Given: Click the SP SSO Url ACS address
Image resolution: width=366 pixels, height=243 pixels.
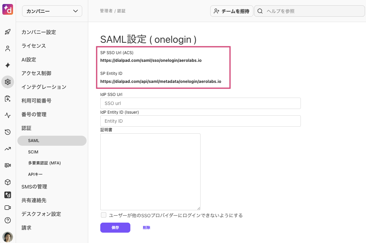Looking at the screenshot, I should point(151,60).
